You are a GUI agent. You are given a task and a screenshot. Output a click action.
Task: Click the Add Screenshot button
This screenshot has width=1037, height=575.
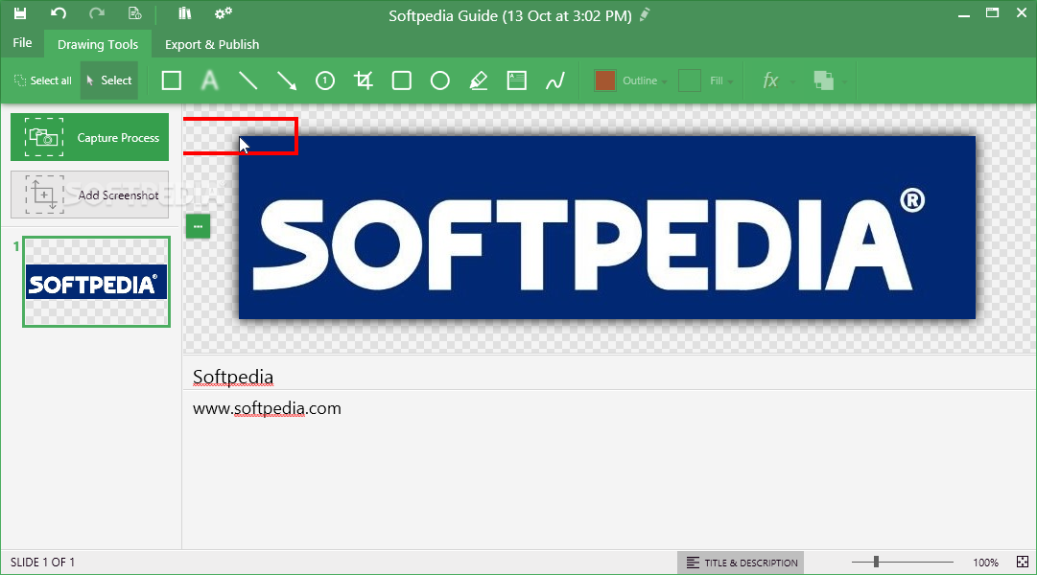click(x=90, y=195)
